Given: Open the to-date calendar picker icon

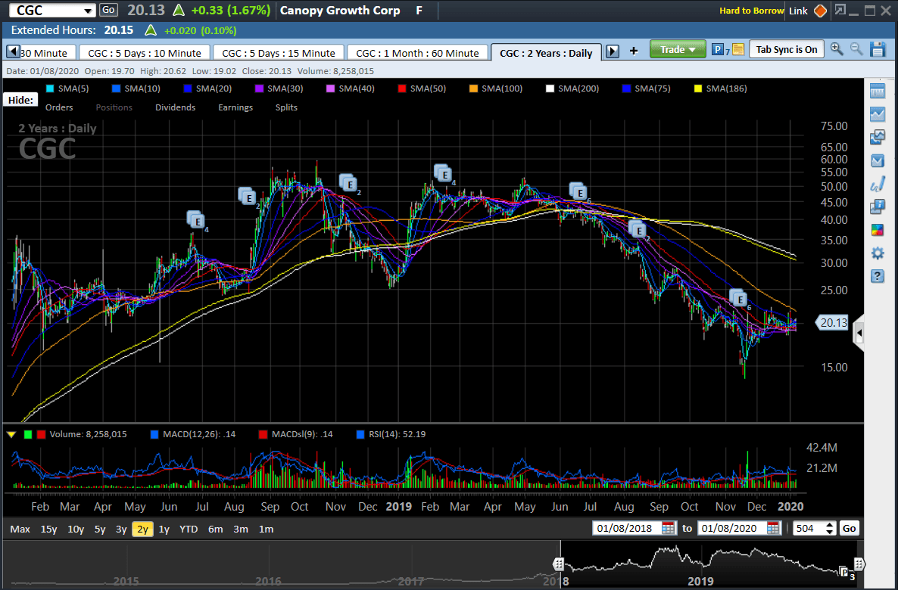Looking at the screenshot, I should (773, 528).
